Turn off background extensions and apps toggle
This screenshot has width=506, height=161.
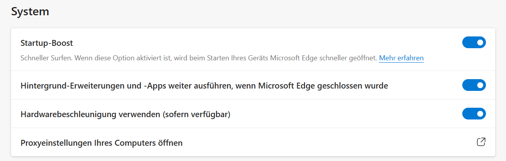click(474, 85)
